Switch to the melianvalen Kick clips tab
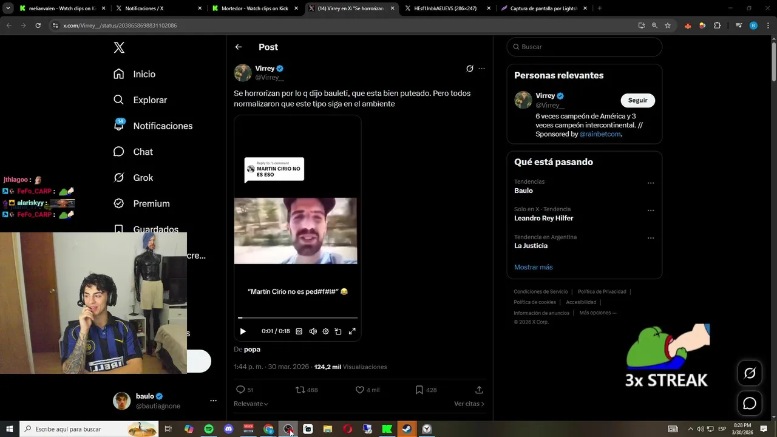Image resolution: width=777 pixels, height=437 pixels. (x=61, y=8)
